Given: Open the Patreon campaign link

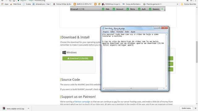Looking at the screenshot, I should (x=82, y=102).
